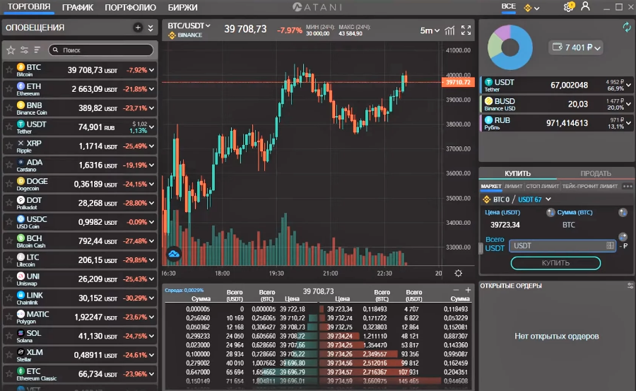Focus the Всего USDT amount field
The height and width of the screenshot is (391, 636).
click(563, 245)
